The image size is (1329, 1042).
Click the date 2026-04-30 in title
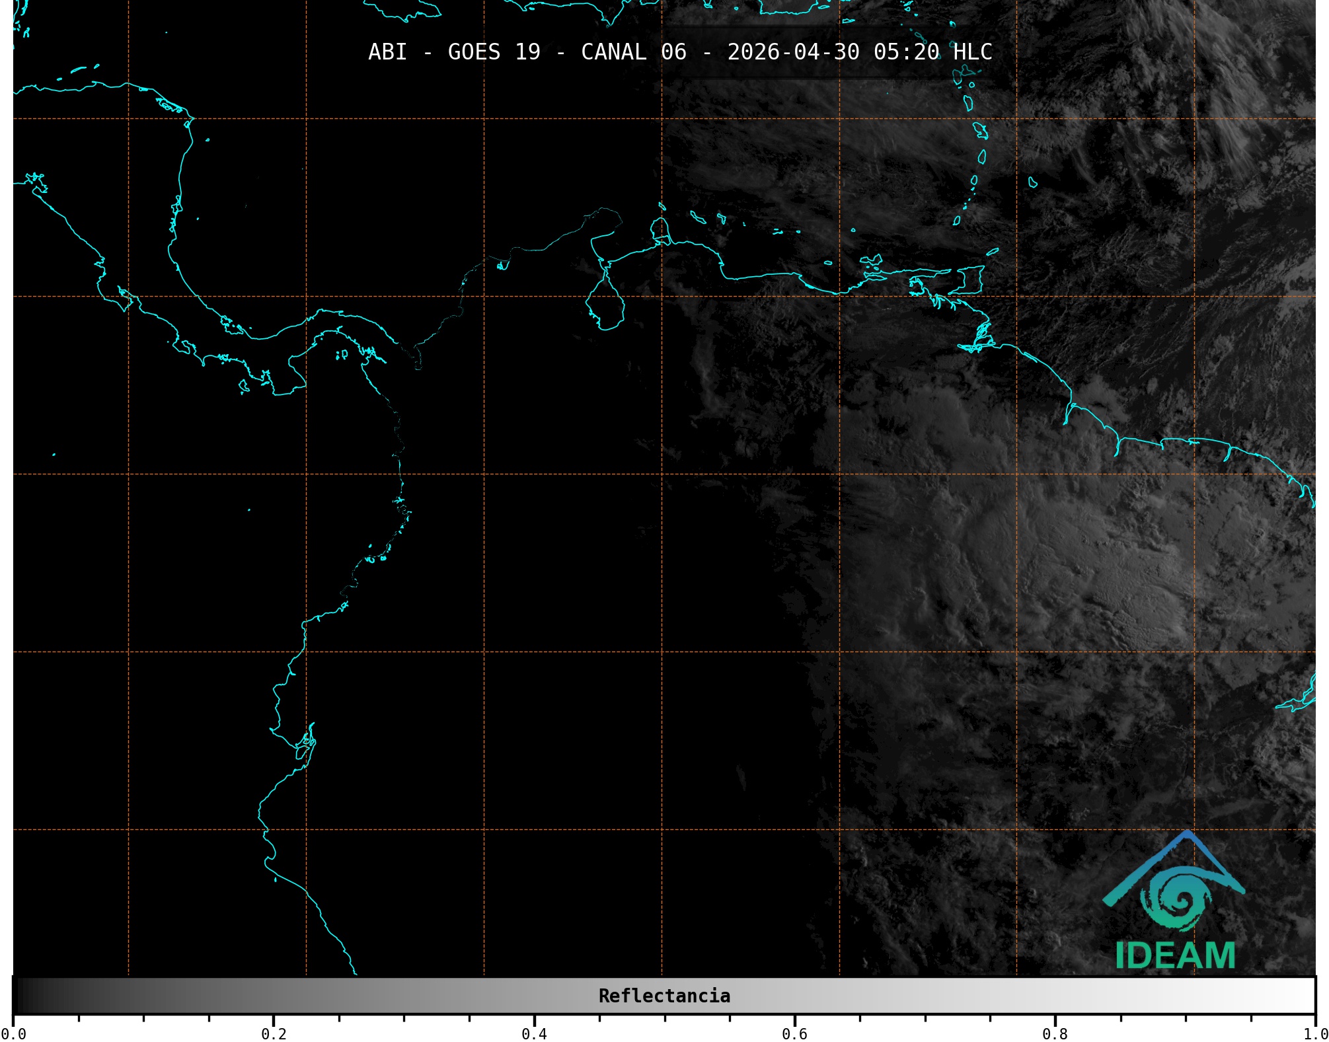pyautogui.click(x=793, y=52)
